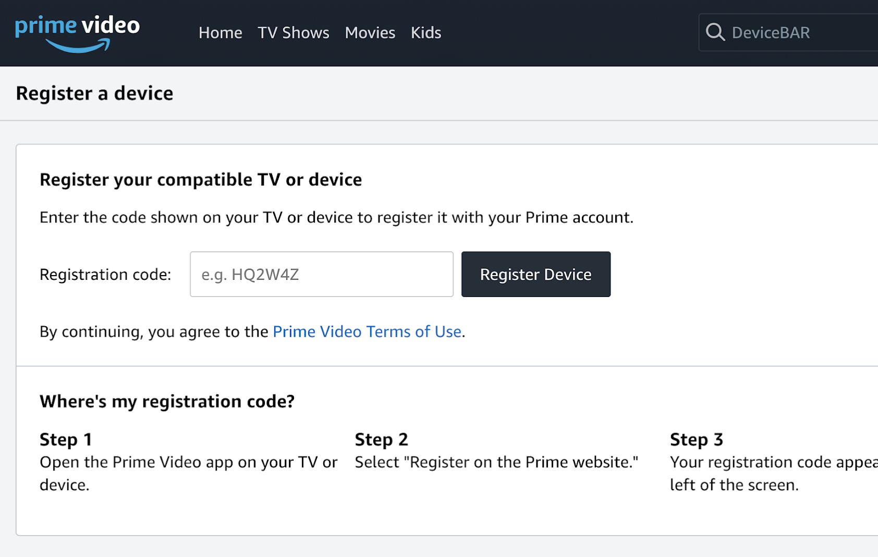Click the Registration code input field

(x=321, y=275)
